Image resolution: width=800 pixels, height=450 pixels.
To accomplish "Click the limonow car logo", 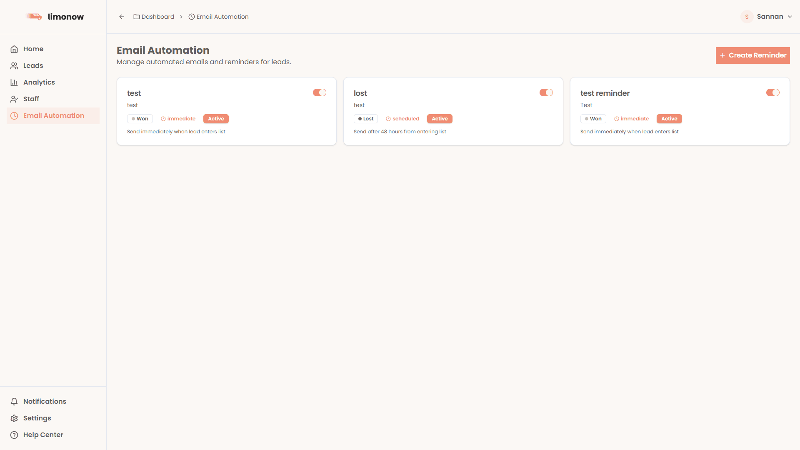I will pyautogui.click(x=35, y=17).
